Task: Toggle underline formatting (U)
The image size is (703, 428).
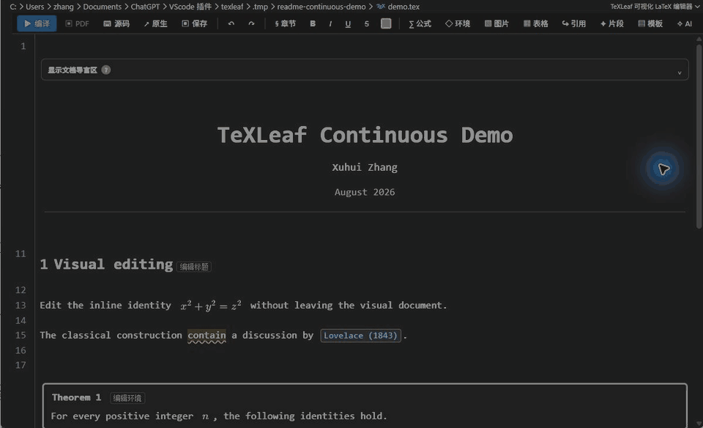Action: click(348, 23)
